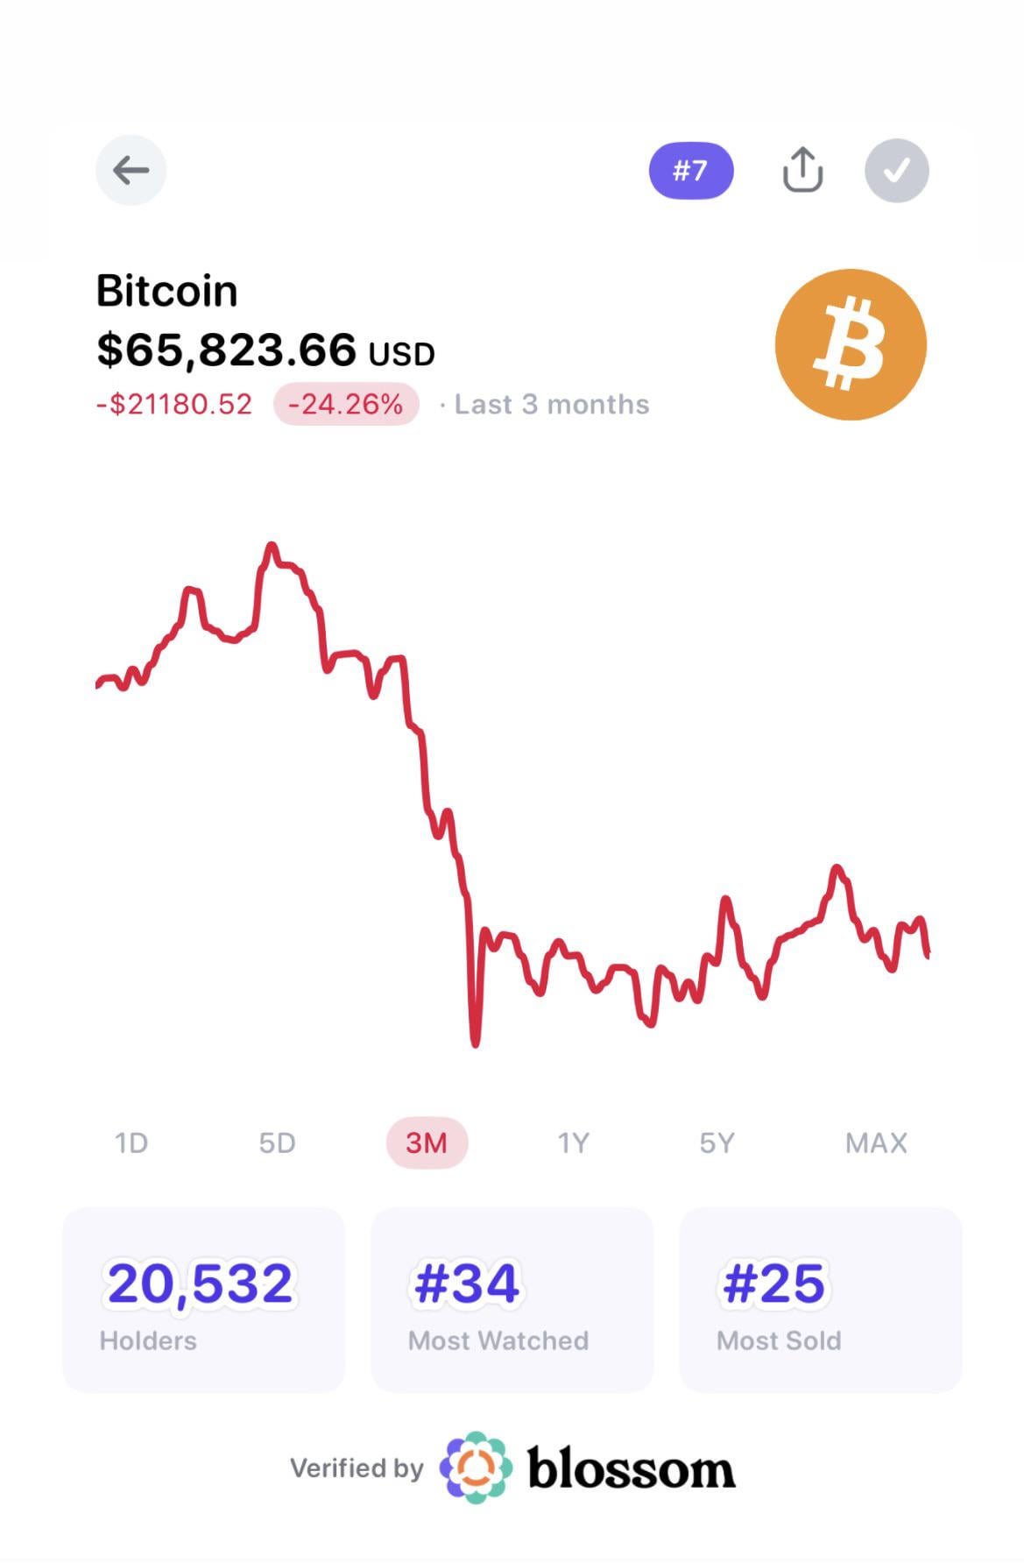Tap the orange Bitcoin logo

click(x=851, y=344)
